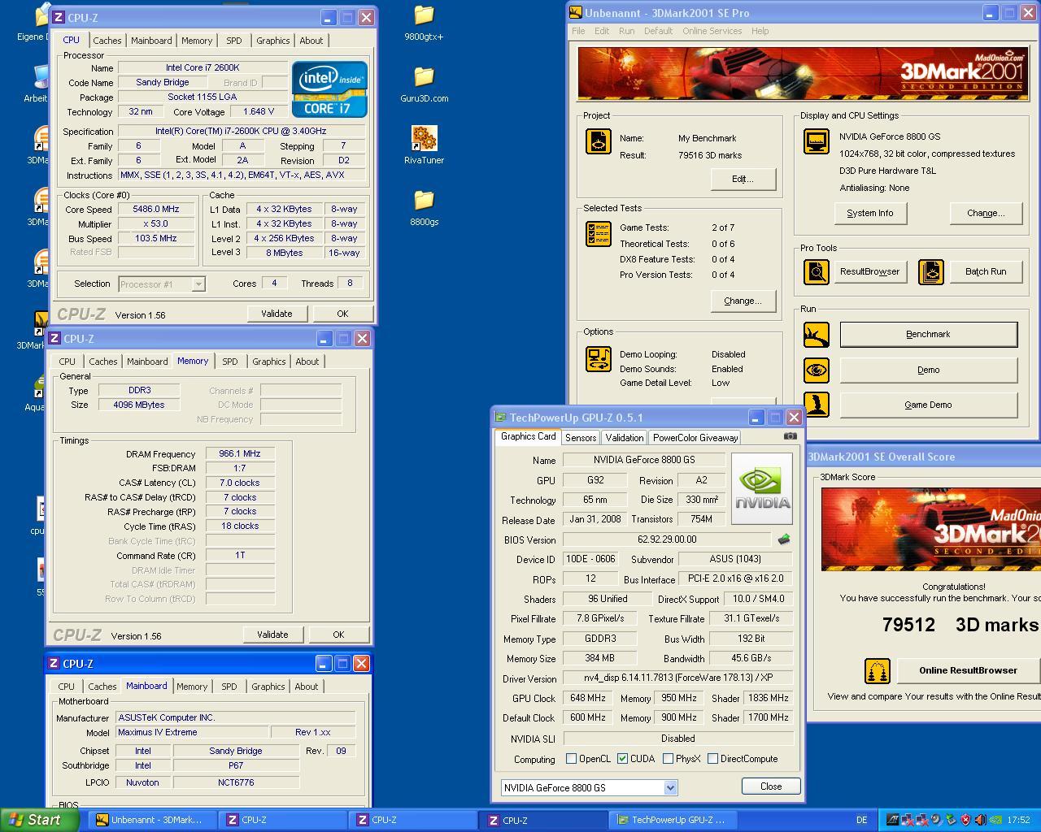Open the GeForce 8800 GS card dropdown

670,787
